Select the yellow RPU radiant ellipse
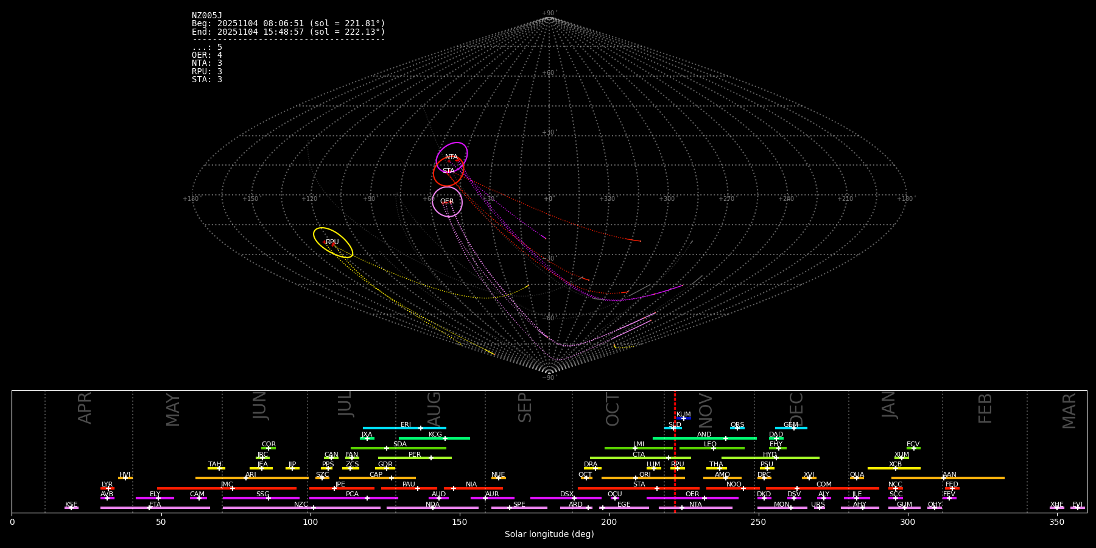This screenshot has width=1096, height=548. (x=333, y=242)
